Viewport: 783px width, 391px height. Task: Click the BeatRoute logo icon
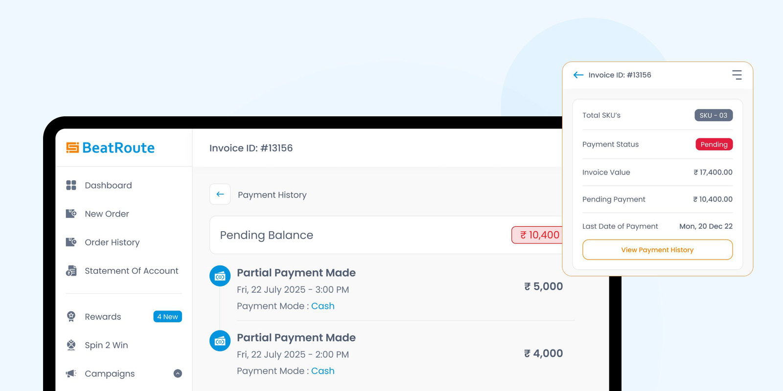(72, 148)
